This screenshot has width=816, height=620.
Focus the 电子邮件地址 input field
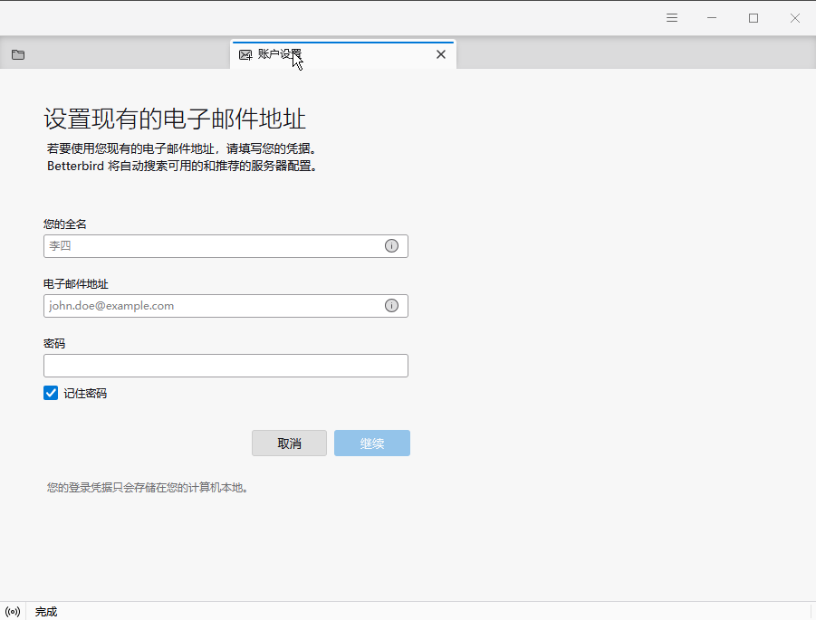pyautogui.click(x=226, y=306)
